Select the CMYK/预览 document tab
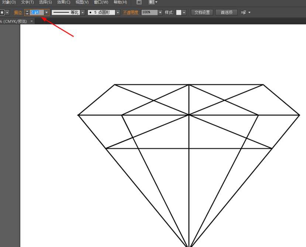Viewport: 306px width, 247px height. coord(14,21)
